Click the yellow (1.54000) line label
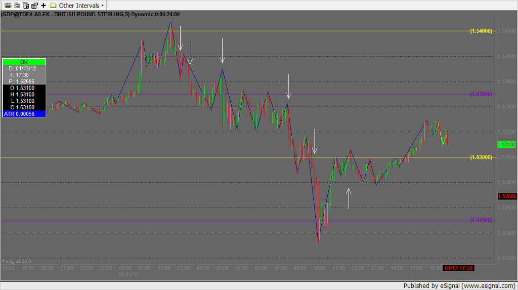This screenshot has width=518, height=290. point(481,31)
